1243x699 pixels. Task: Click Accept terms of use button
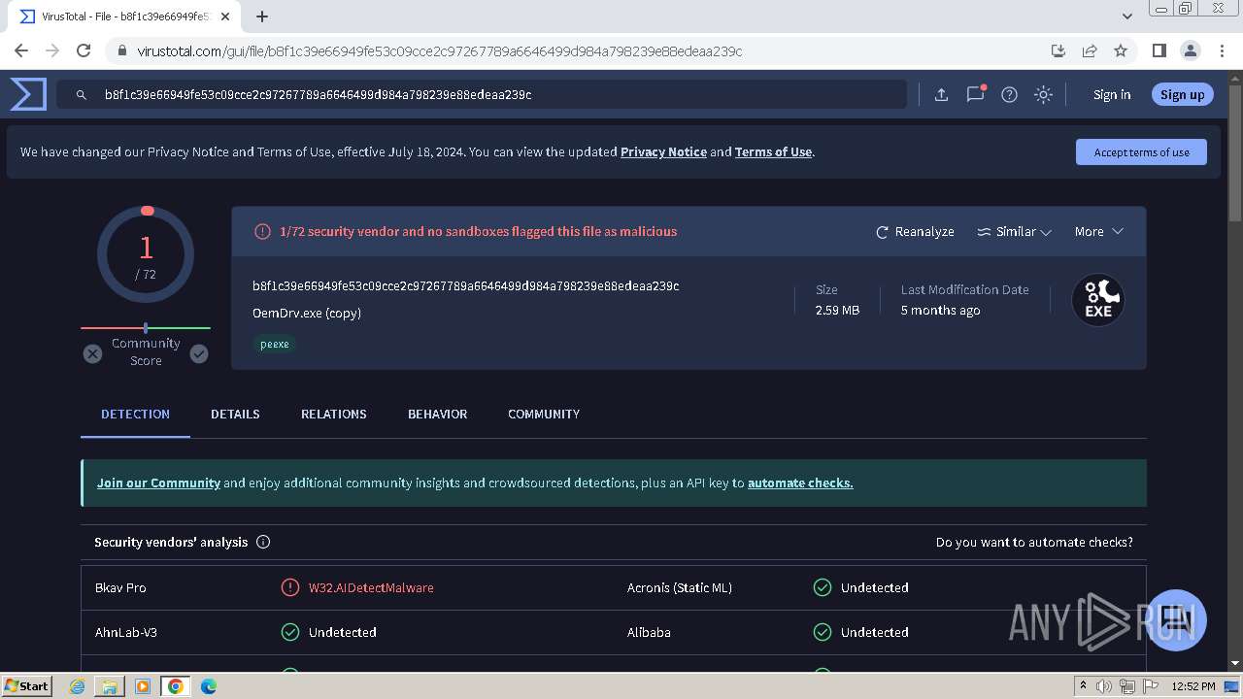pyautogui.click(x=1141, y=152)
